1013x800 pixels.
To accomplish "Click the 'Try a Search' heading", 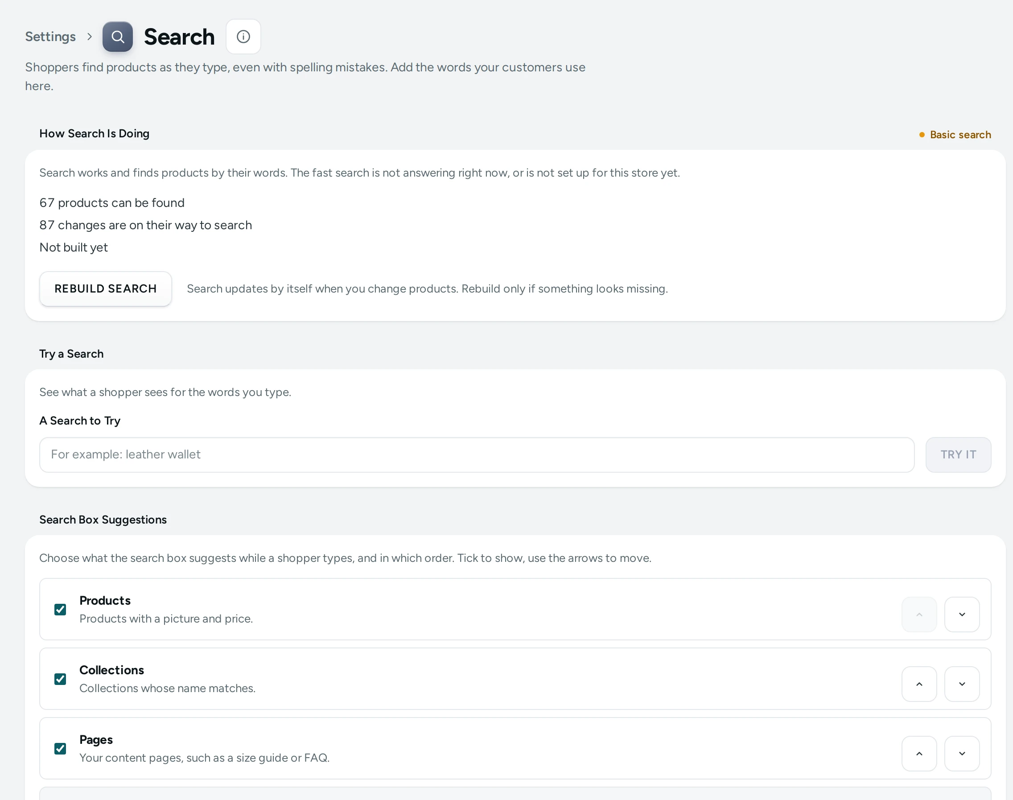I will click(71, 354).
